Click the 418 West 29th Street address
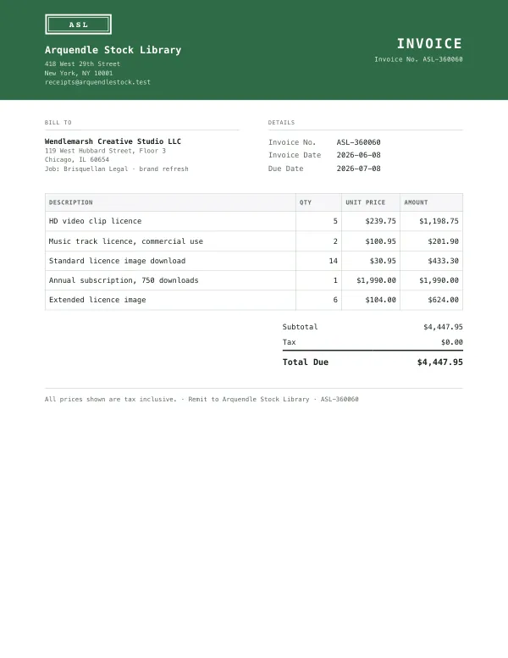Image resolution: width=508 pixels, height=658 pixels. [x=82, y=64]
